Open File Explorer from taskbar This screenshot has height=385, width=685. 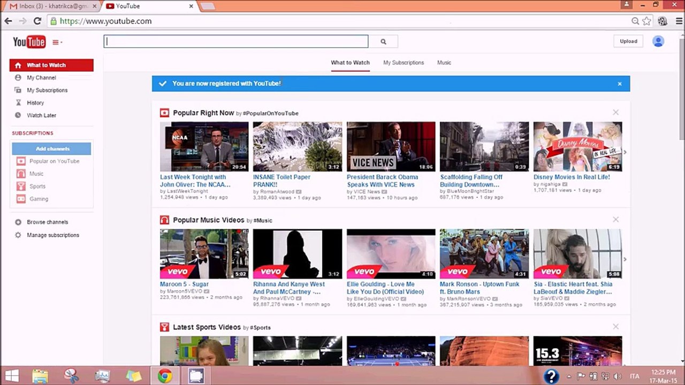tap(40, 375)
